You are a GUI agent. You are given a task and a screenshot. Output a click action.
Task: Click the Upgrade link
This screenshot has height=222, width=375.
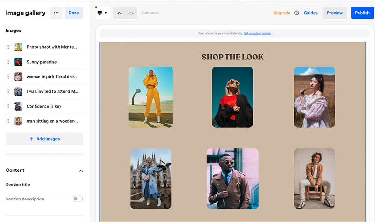tap(282, 13)
